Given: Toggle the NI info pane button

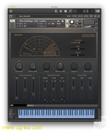Looking at the screenshot, I should [x=98, y=11].
